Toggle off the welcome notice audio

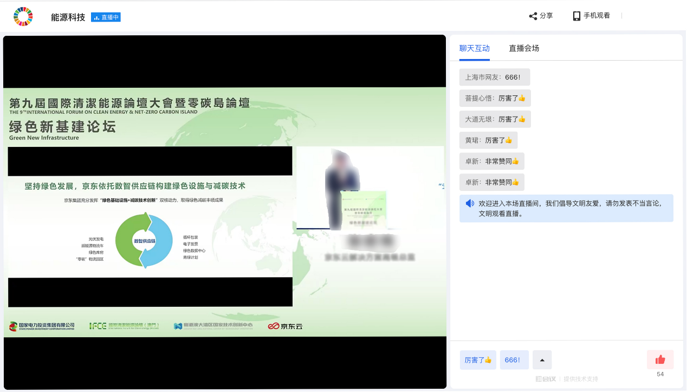(469, 203)
